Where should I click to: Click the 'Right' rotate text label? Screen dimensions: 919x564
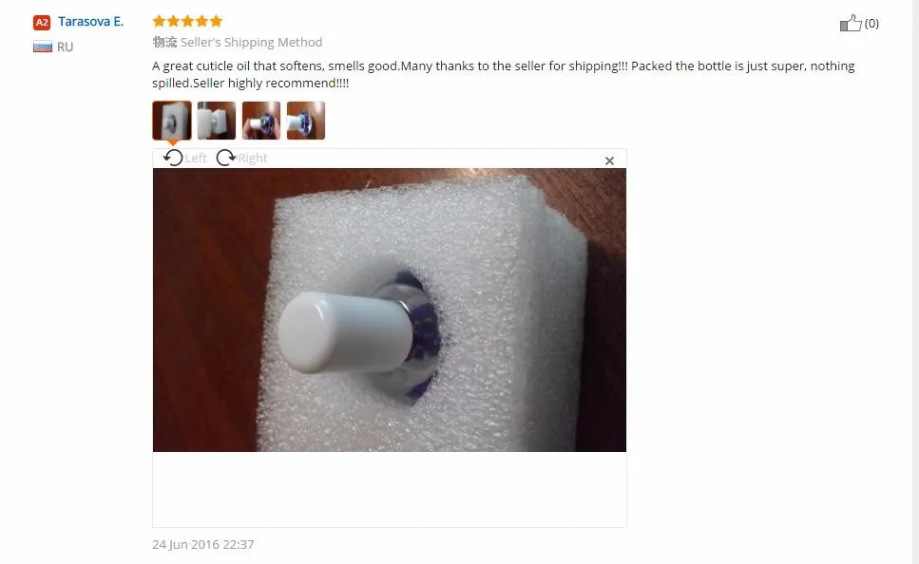pos(253,159)
